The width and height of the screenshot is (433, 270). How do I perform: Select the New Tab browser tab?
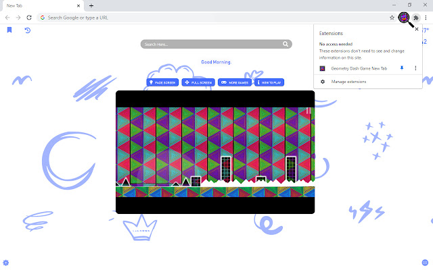(42, 6)
